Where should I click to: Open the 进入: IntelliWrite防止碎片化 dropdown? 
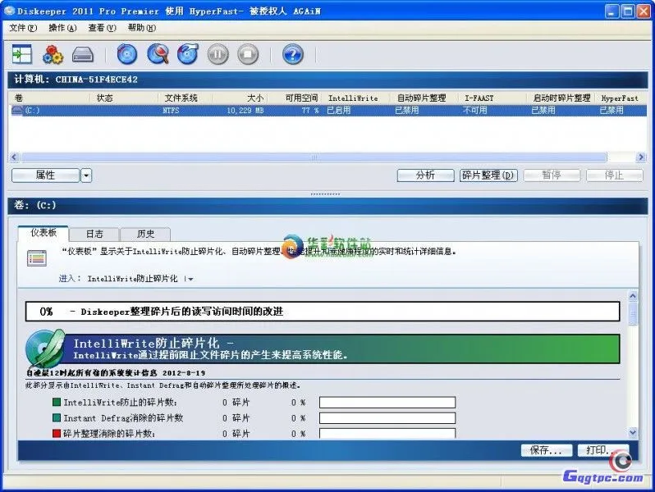click(190, 279)
